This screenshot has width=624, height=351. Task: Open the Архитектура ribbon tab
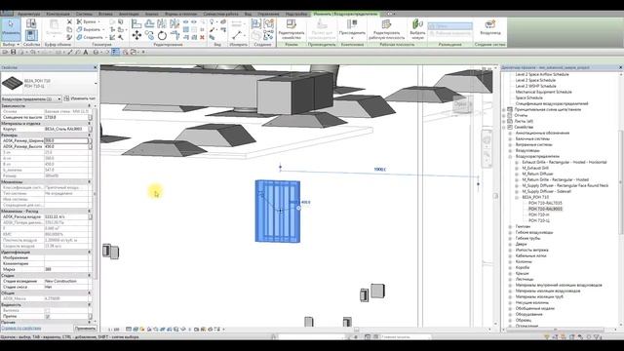[28, 14]
